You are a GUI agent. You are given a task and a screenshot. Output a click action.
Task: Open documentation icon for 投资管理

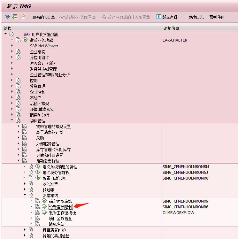[x=18, y=86]
